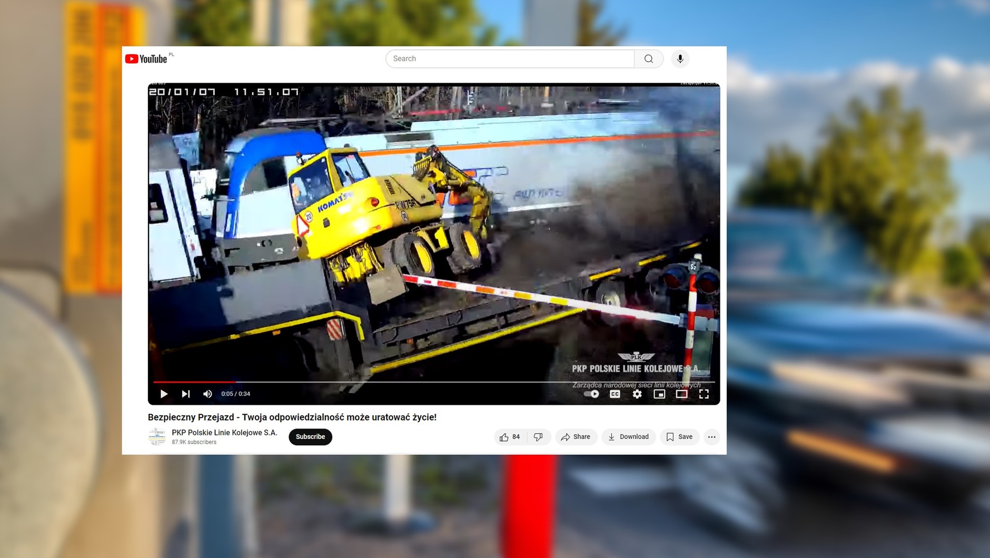Viewport: 990px width, 558px height.
Task: Click the Download button
Action: tap(628, 437)
